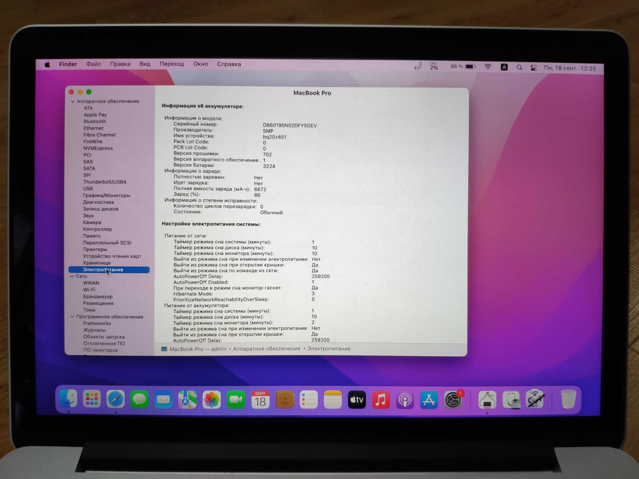Open the Apple menu
The height and width of the screenshot is (479, 639).
pos(47,65)
